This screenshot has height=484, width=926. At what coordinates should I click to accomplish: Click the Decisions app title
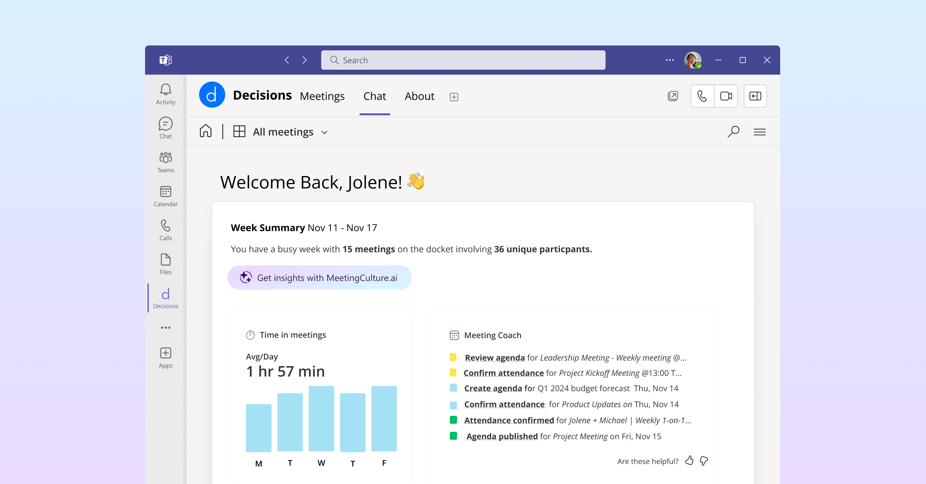pyautogui.click(x=262, y=95)
